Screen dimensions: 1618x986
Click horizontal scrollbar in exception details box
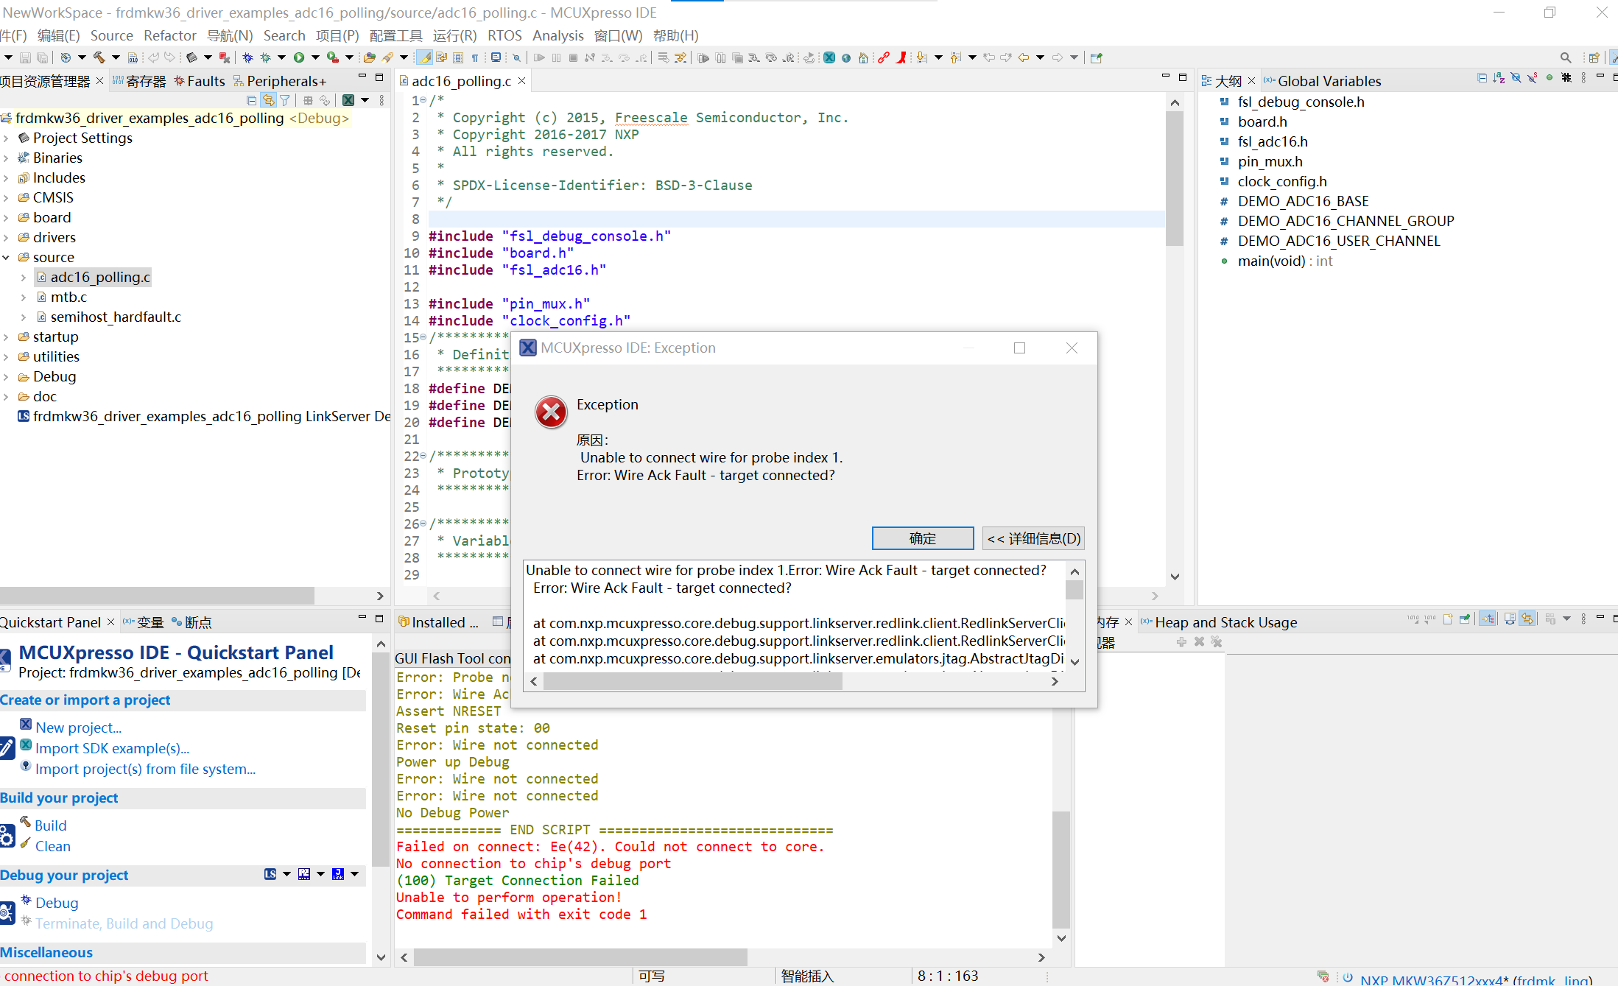pos(692,682)
